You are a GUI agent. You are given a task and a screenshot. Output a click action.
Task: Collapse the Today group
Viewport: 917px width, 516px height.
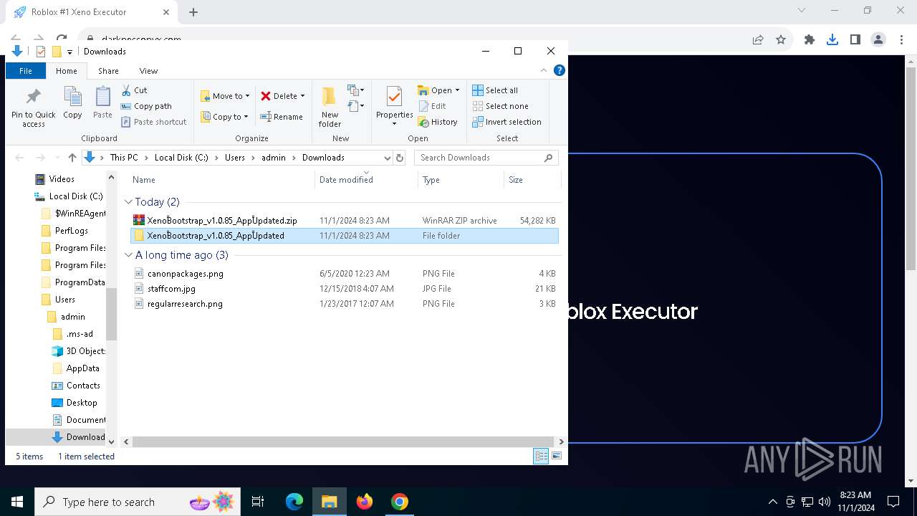129,202
